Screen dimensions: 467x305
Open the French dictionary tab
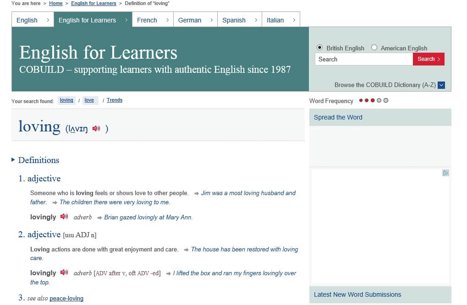coord(147,20)
